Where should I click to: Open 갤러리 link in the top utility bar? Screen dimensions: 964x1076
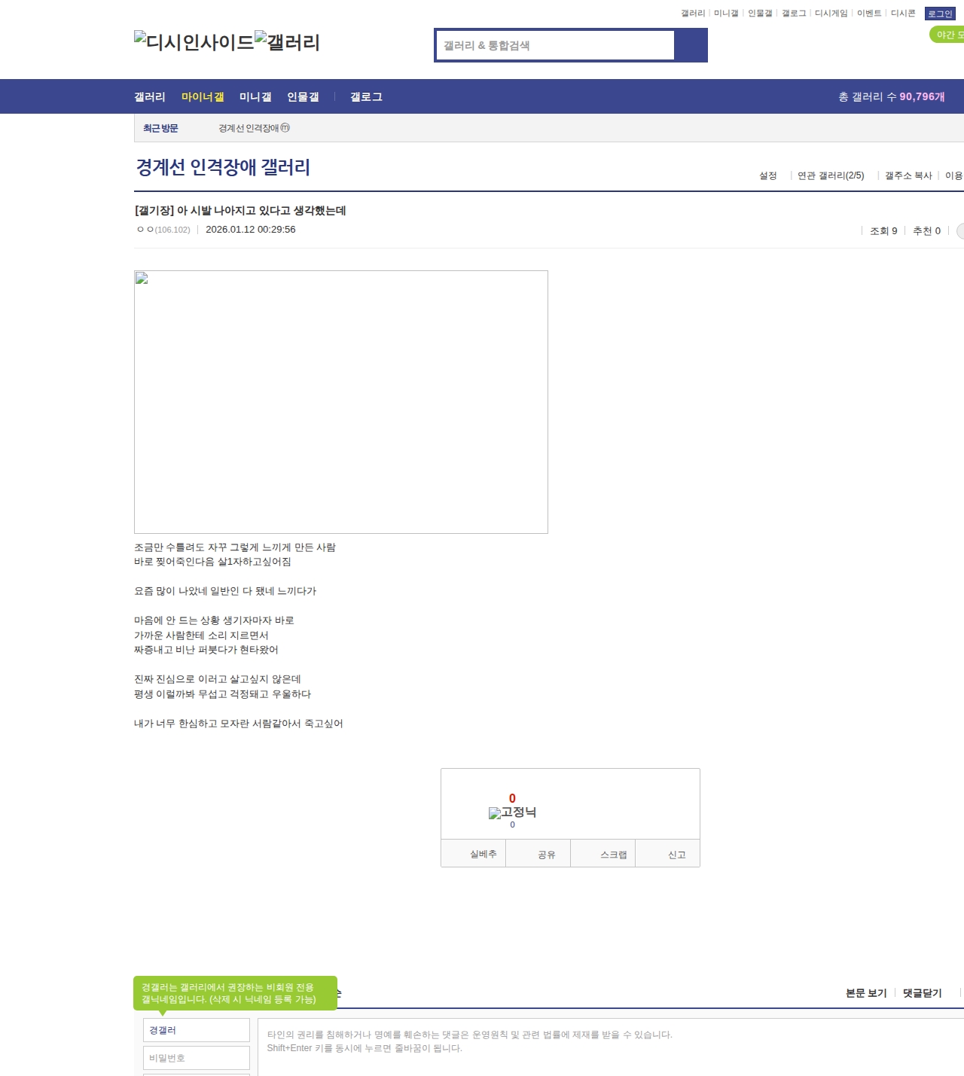[x=692, y=14]
